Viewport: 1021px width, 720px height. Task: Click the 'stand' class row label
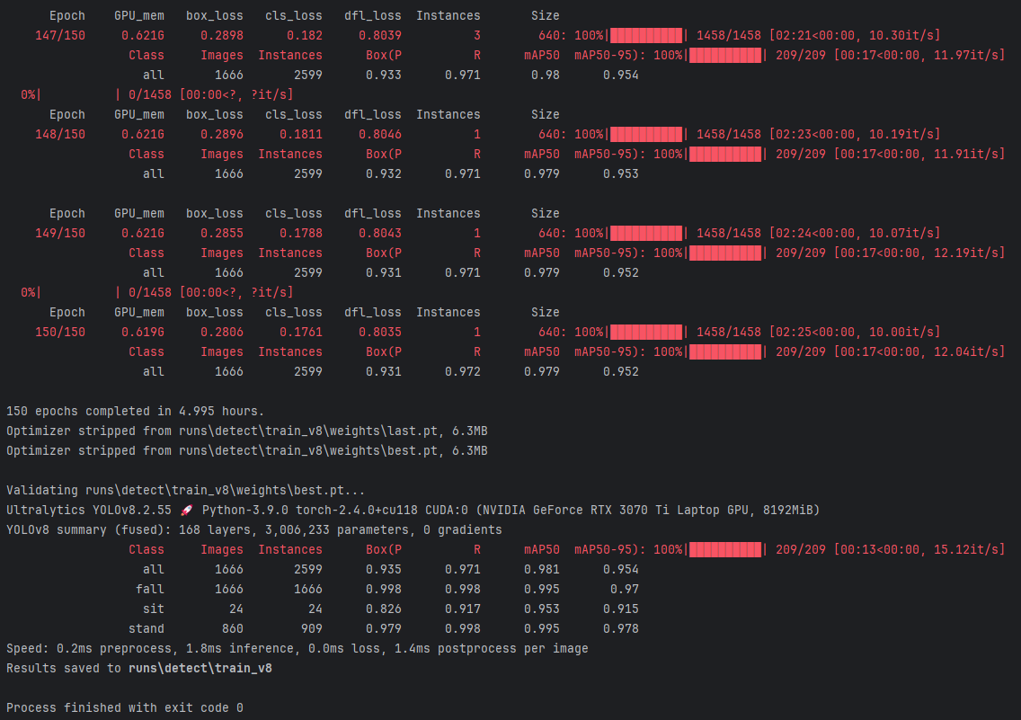click(x=146, y=629)
